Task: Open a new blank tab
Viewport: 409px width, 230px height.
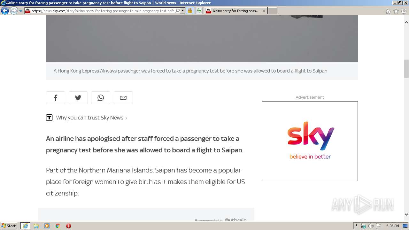Action: tap(272, 11)
